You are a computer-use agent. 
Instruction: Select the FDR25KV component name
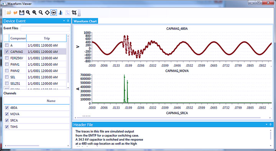16,58
